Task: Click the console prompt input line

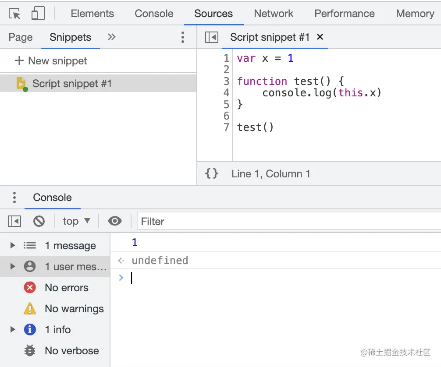Action: [x=286, y=278]
